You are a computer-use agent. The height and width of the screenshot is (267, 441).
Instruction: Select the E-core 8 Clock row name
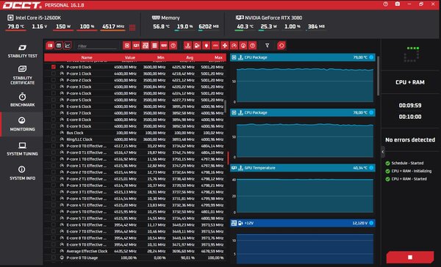[x=79, y=120]
